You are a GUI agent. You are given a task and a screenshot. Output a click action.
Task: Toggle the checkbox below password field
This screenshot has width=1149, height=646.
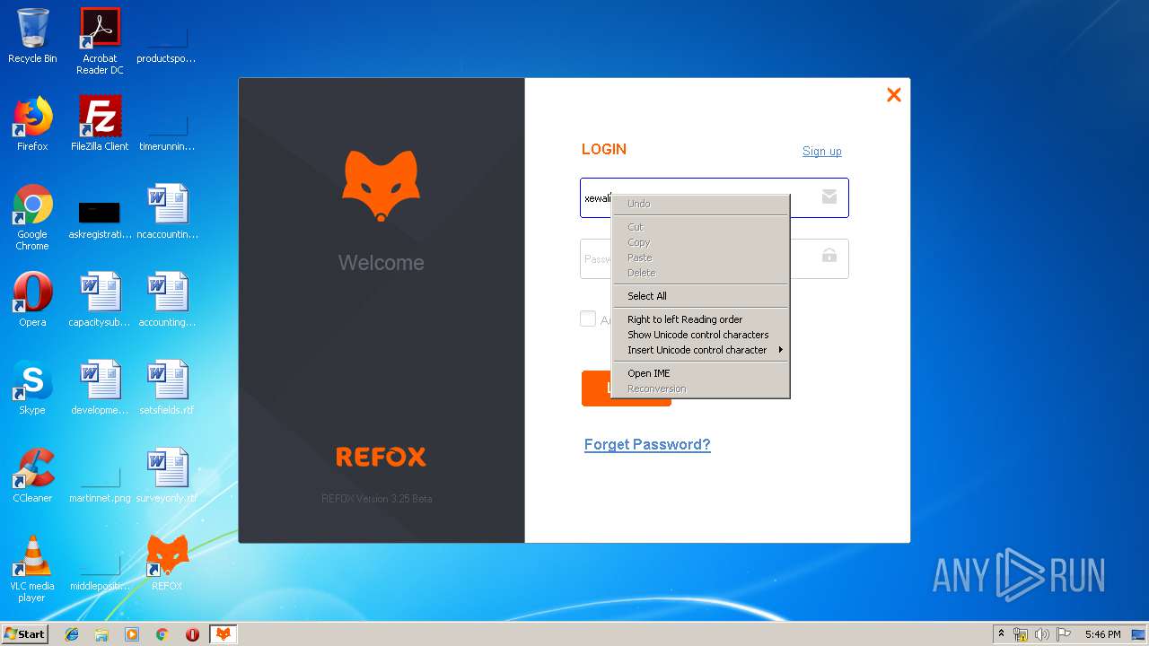click(x=588, y=319)
